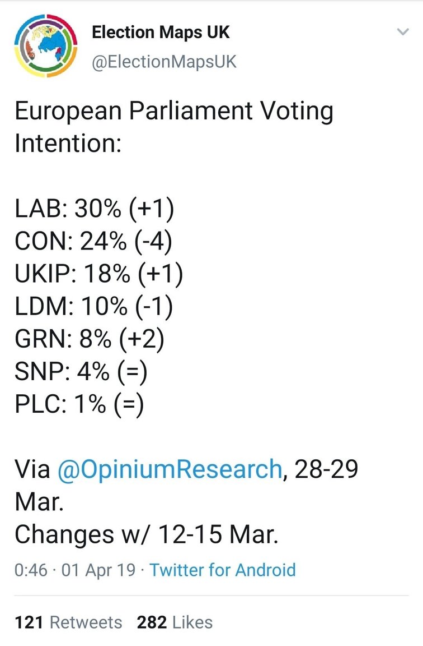Open the @ElectionMapsUK handle

tap(164, 62)
